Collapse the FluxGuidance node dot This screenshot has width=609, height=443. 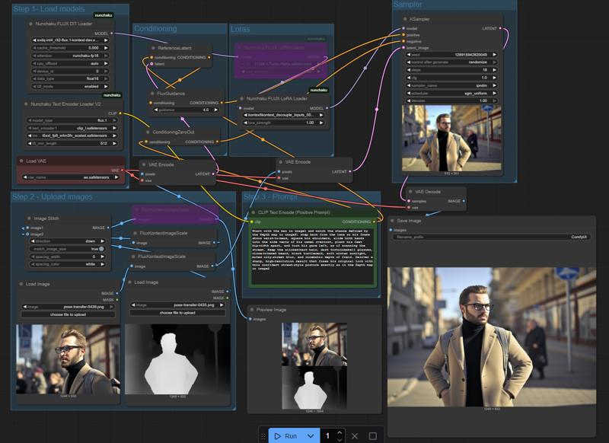pos(151,93)
